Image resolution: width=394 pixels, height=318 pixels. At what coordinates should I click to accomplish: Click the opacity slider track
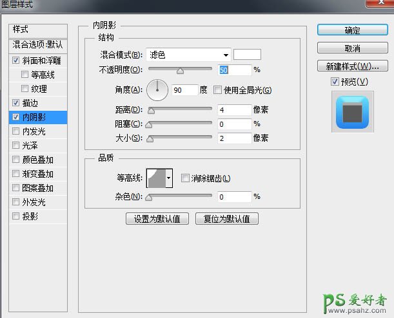(x=181, y=69)
